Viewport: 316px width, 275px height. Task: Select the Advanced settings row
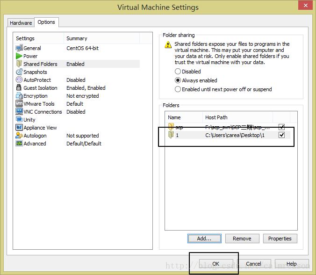tap(78, 144)
